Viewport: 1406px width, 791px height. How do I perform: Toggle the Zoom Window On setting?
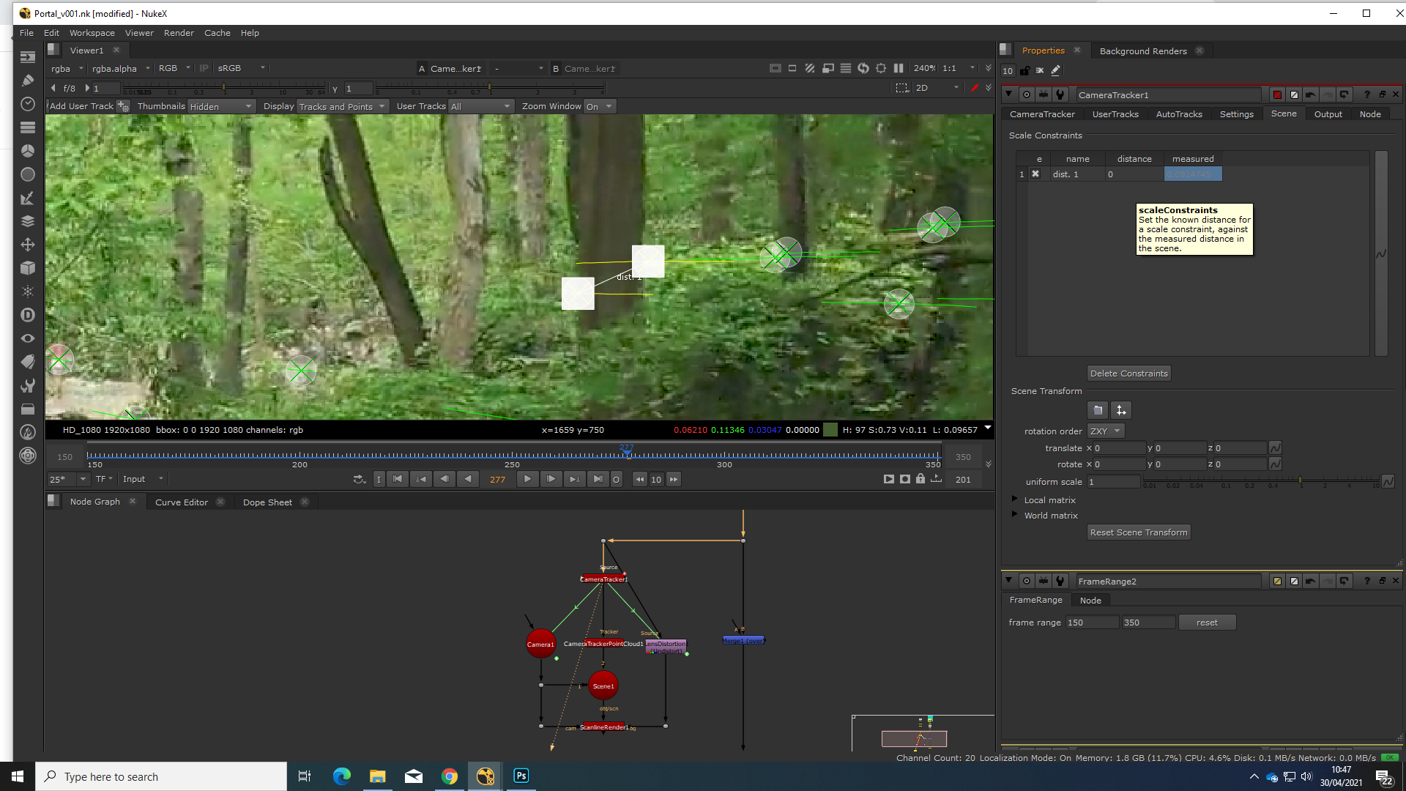point(599,106)
